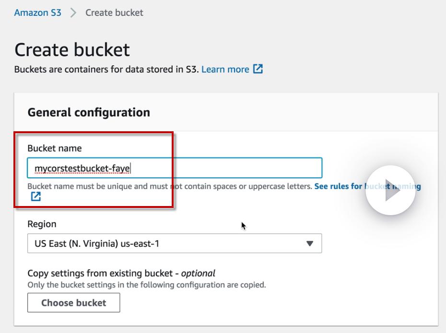
Task: Select the Create bucket breadcrumb item
Action: click(x=114, y=13)
